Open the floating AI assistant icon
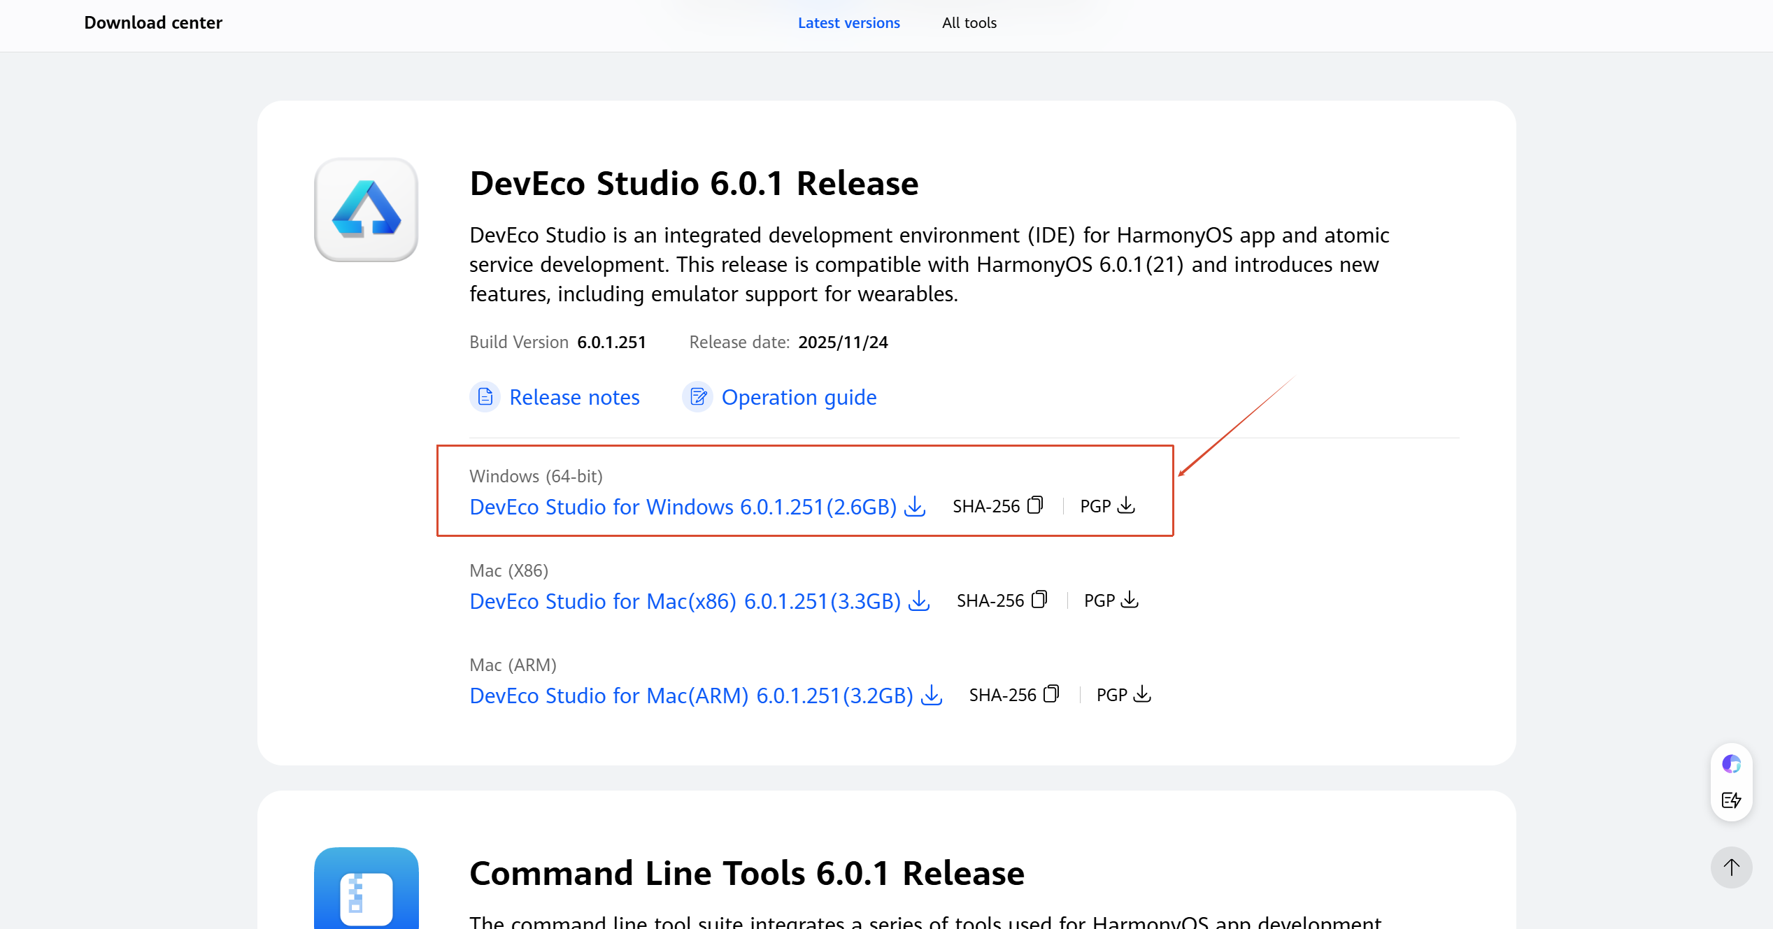The height and width of the screenshot is (929, 1773). (x=1731, y=764)
